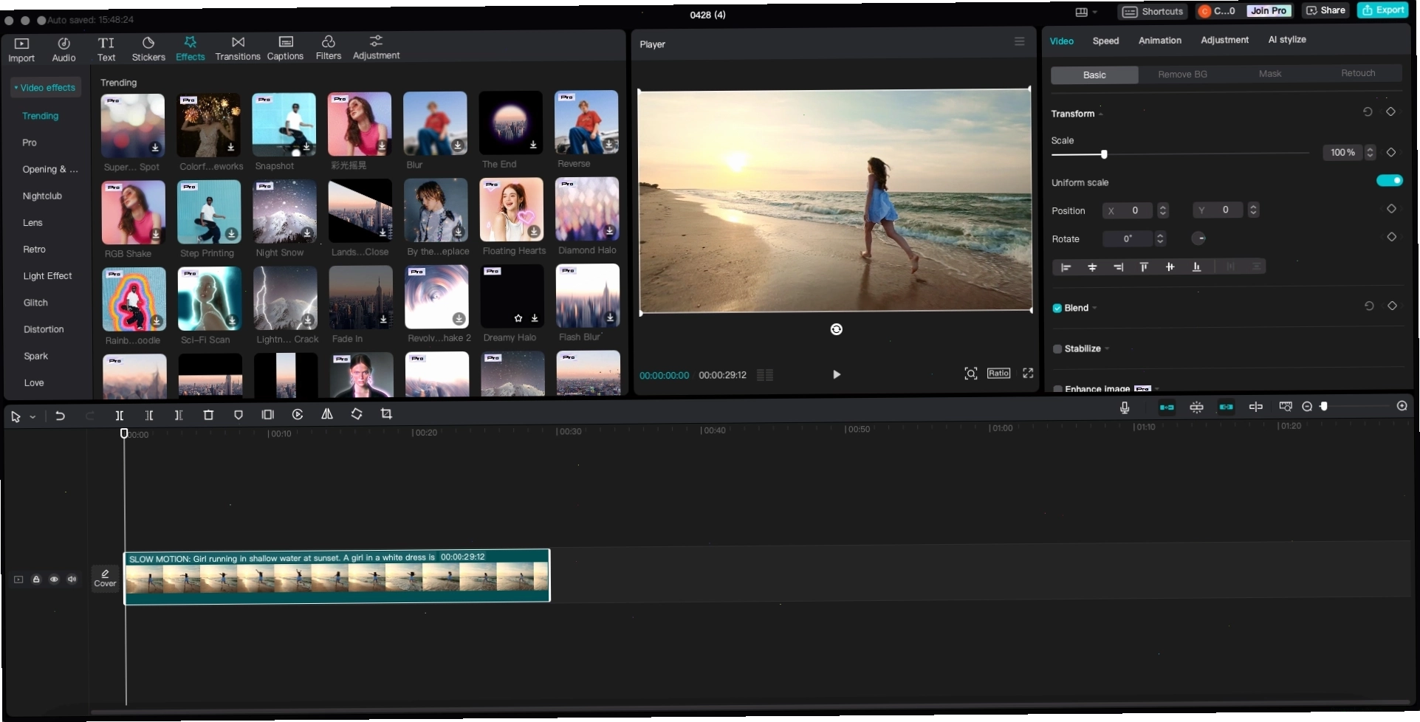This screenshot has width=1420, height=722.
Task: Enable the Stabilize checkbox
Action: tap(1057, 349)
